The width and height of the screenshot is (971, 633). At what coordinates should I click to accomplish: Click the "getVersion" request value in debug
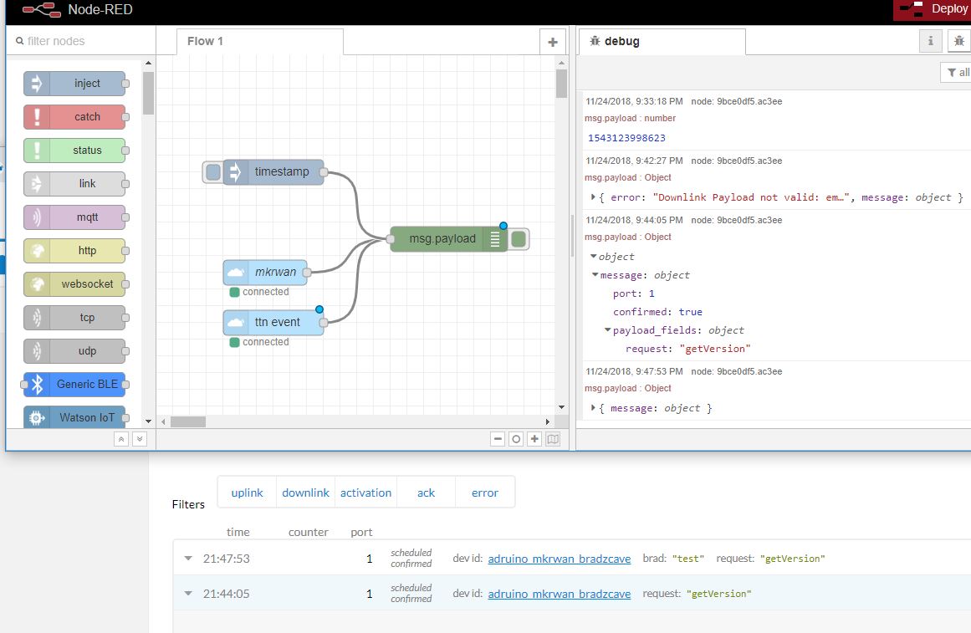pos(714,349)
